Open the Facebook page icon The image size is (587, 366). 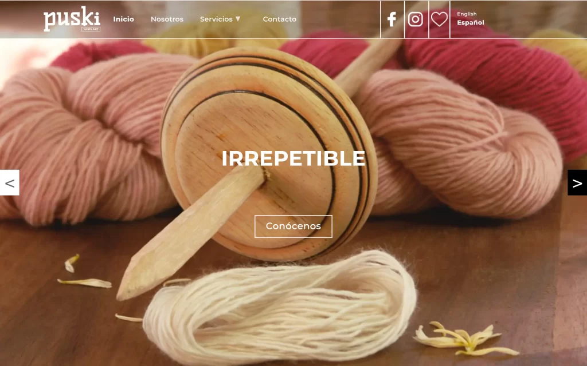392,19
